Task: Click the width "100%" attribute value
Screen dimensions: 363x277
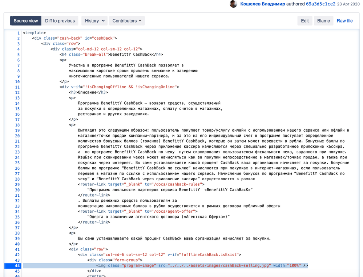Action: [x=294, y=265]
